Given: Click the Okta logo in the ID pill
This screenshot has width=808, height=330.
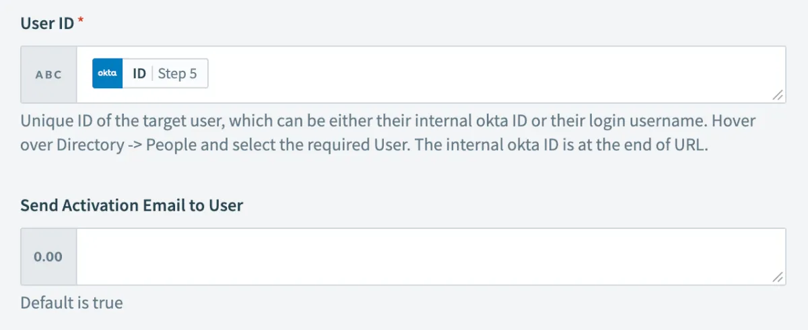Looking at the screenshot, I should (x=108, y=74).
